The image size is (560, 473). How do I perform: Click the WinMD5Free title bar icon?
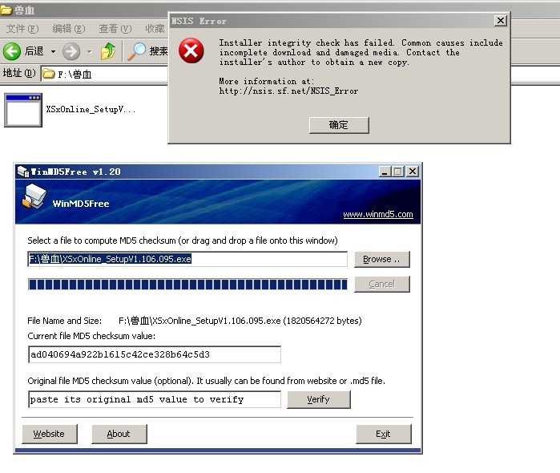coord(23,172)
